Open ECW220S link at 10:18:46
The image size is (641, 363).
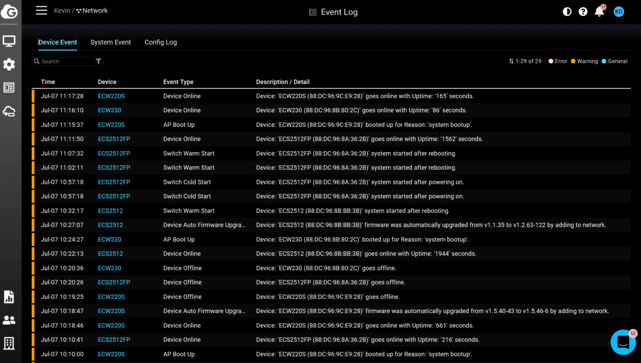(x=111, y=325)
